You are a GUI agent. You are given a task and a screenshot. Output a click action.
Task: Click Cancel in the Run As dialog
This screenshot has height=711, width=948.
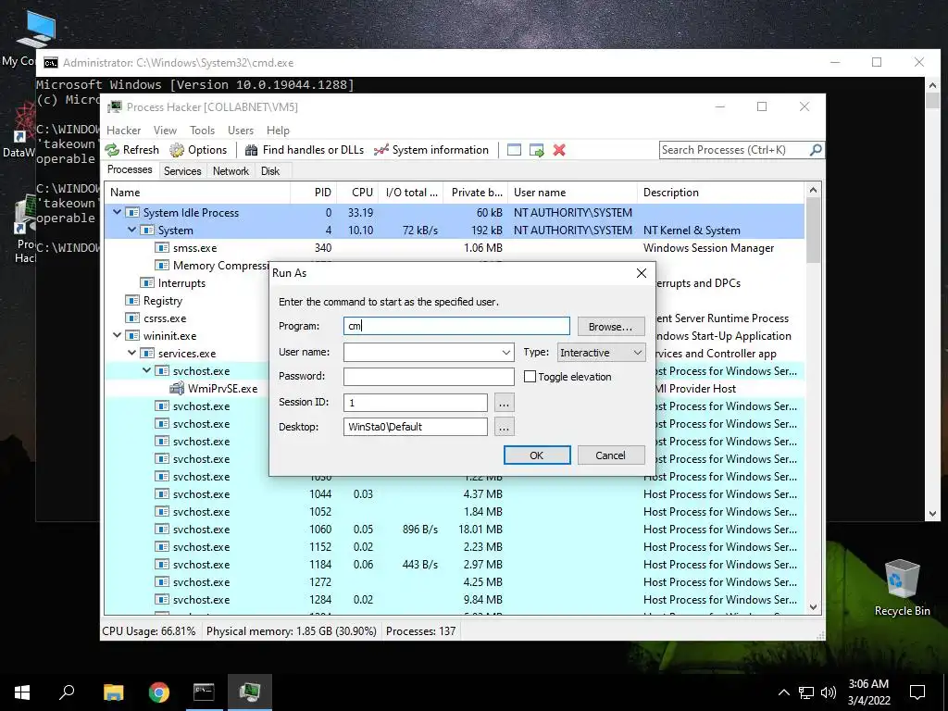pyautogui.click(x=611, y=455)
